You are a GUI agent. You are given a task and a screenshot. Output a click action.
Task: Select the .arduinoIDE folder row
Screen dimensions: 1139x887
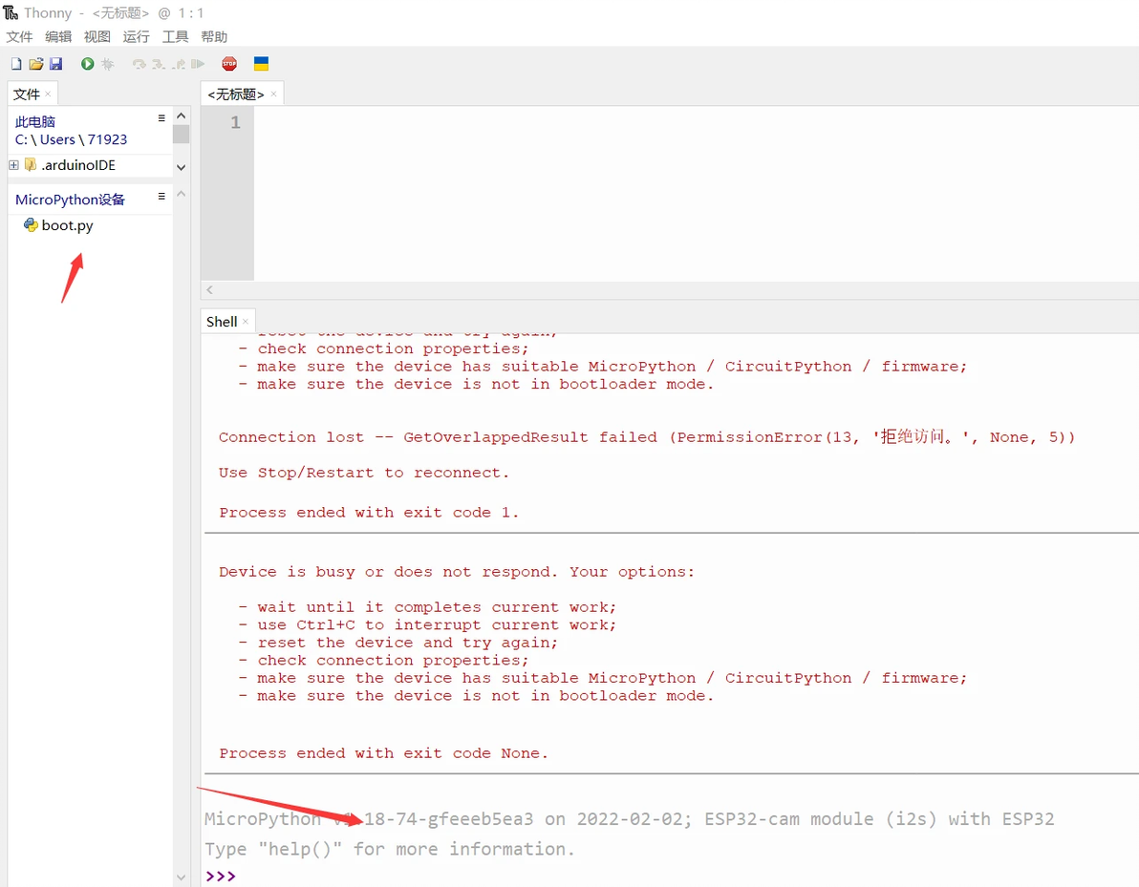(x=90, y=165)
